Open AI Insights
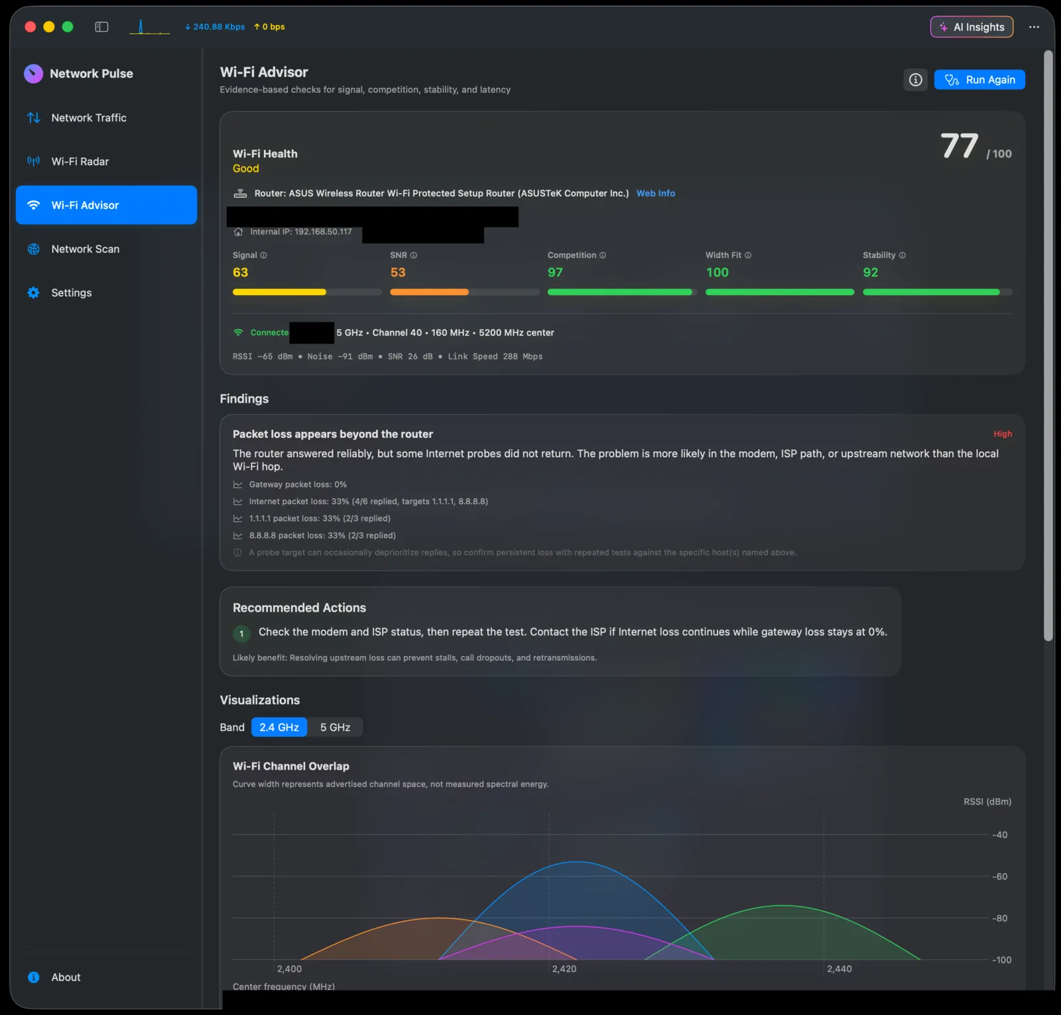Viewport: 1061px width, 1015px height. (x=971, y=27)
